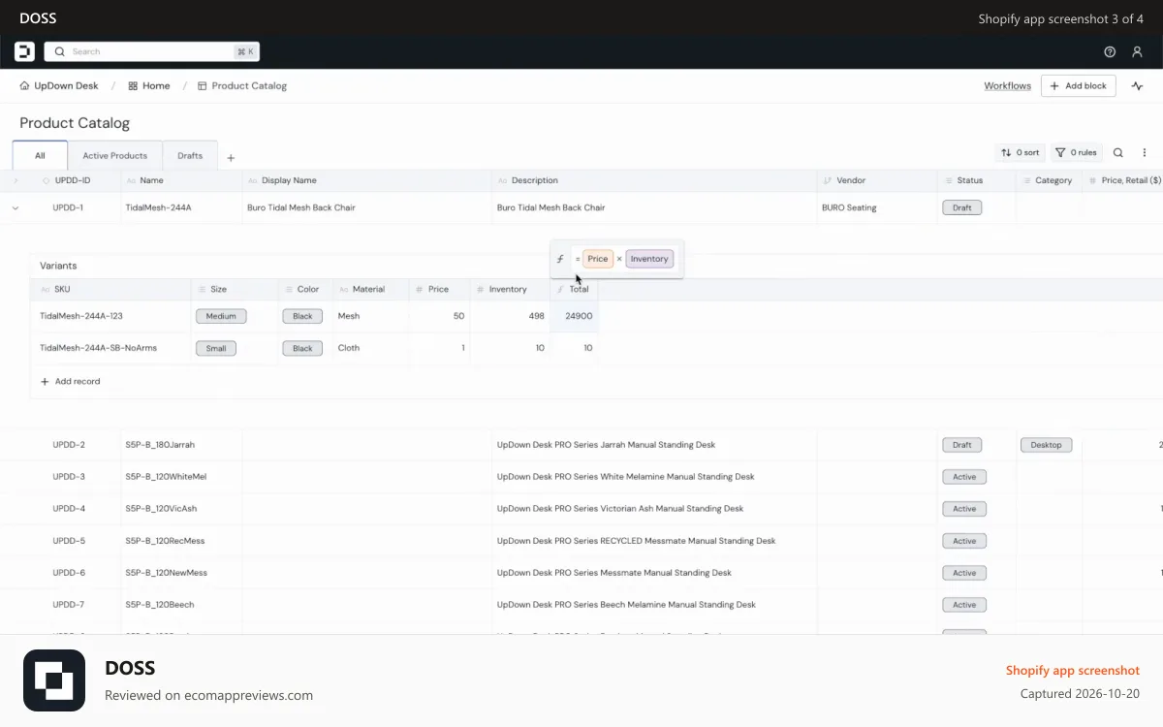Click the table search magnifier icon
This screenshot has height=727, width=1163.
[1118, 152]
